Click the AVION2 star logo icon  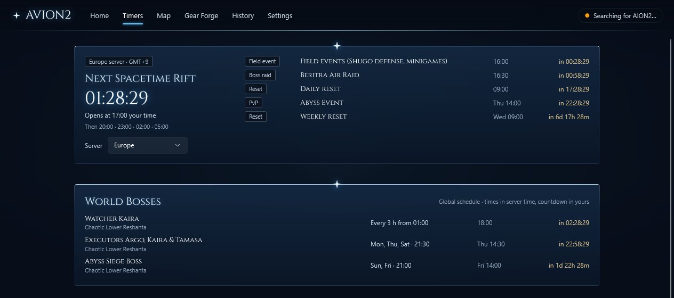click(x=17, y=15)
